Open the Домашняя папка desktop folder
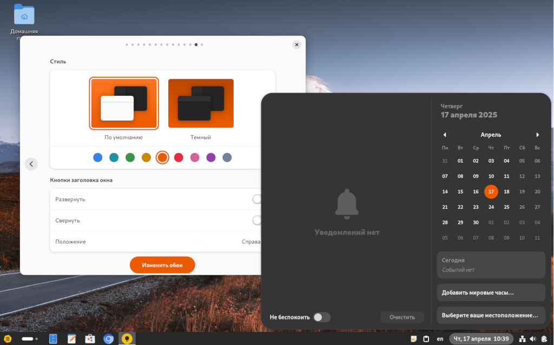 24,15
